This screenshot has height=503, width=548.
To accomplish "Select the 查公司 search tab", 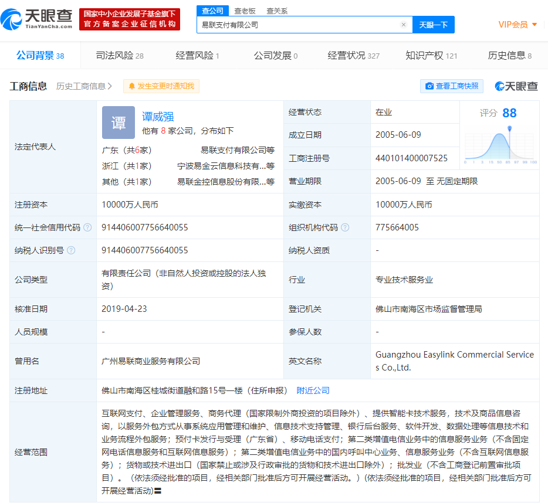I will (212, 11).
